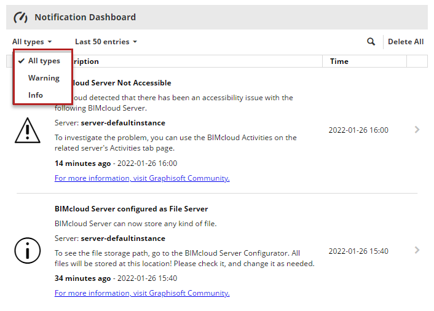Filter notifications by Info
434x311 pixels.
point(36,95)
